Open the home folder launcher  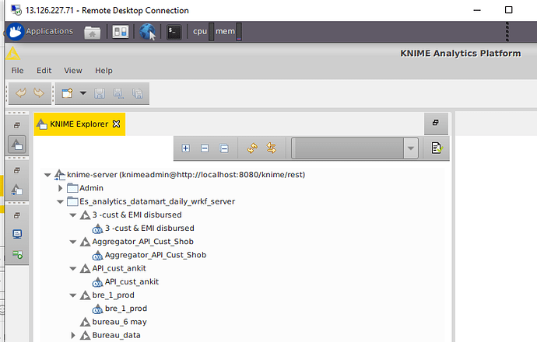point(92,32)
